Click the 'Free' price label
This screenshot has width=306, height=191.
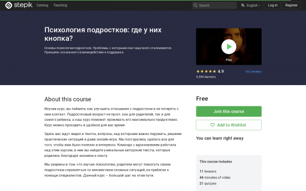pos(202,99)
